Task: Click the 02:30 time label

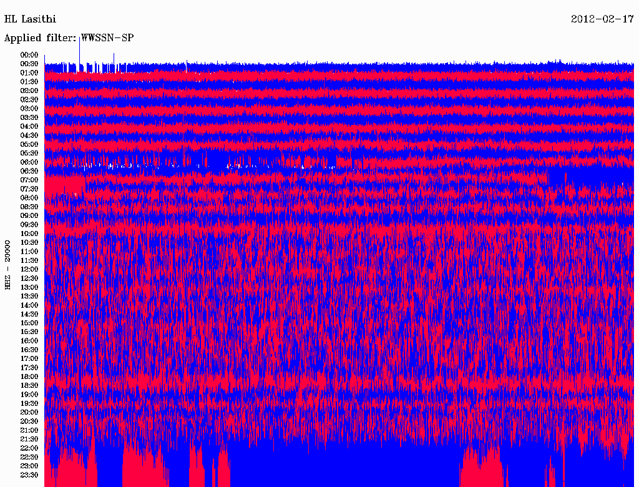Action: pyautogui.click(x=29, y=99)
